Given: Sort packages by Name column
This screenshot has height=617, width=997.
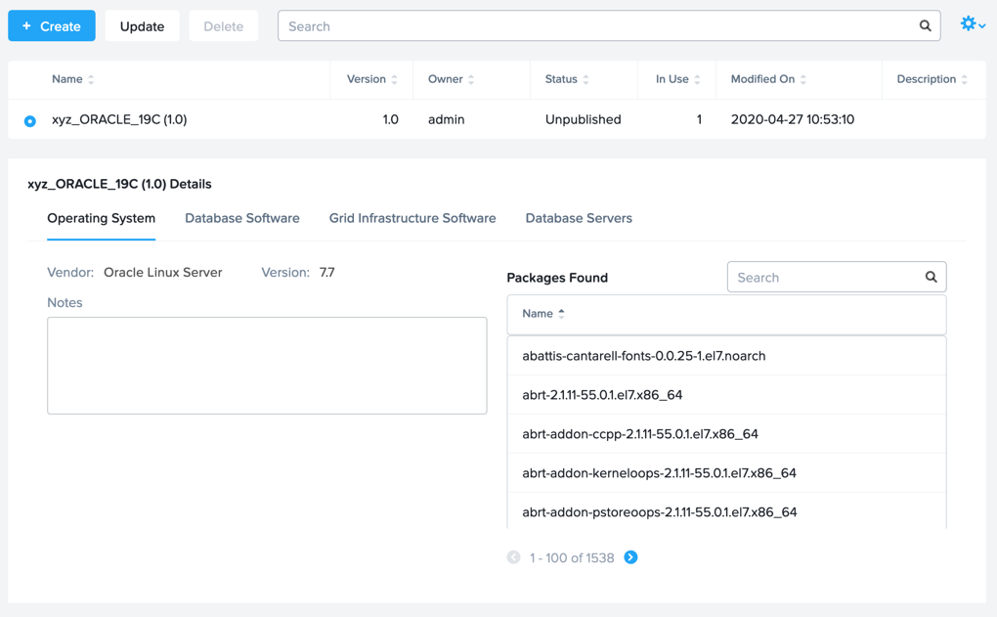Looking at the screenshot, I should (x=543, y=314).
